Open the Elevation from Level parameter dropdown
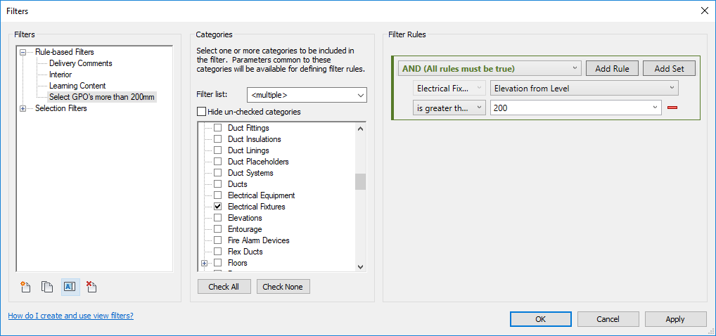The width and height of the screenshot is (716, 336). (x=584, y=88)
